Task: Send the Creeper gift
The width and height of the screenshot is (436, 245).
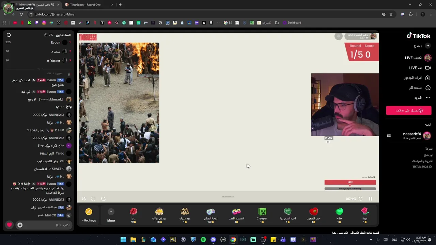Action: pyautogui.click(x=262, y=215)
